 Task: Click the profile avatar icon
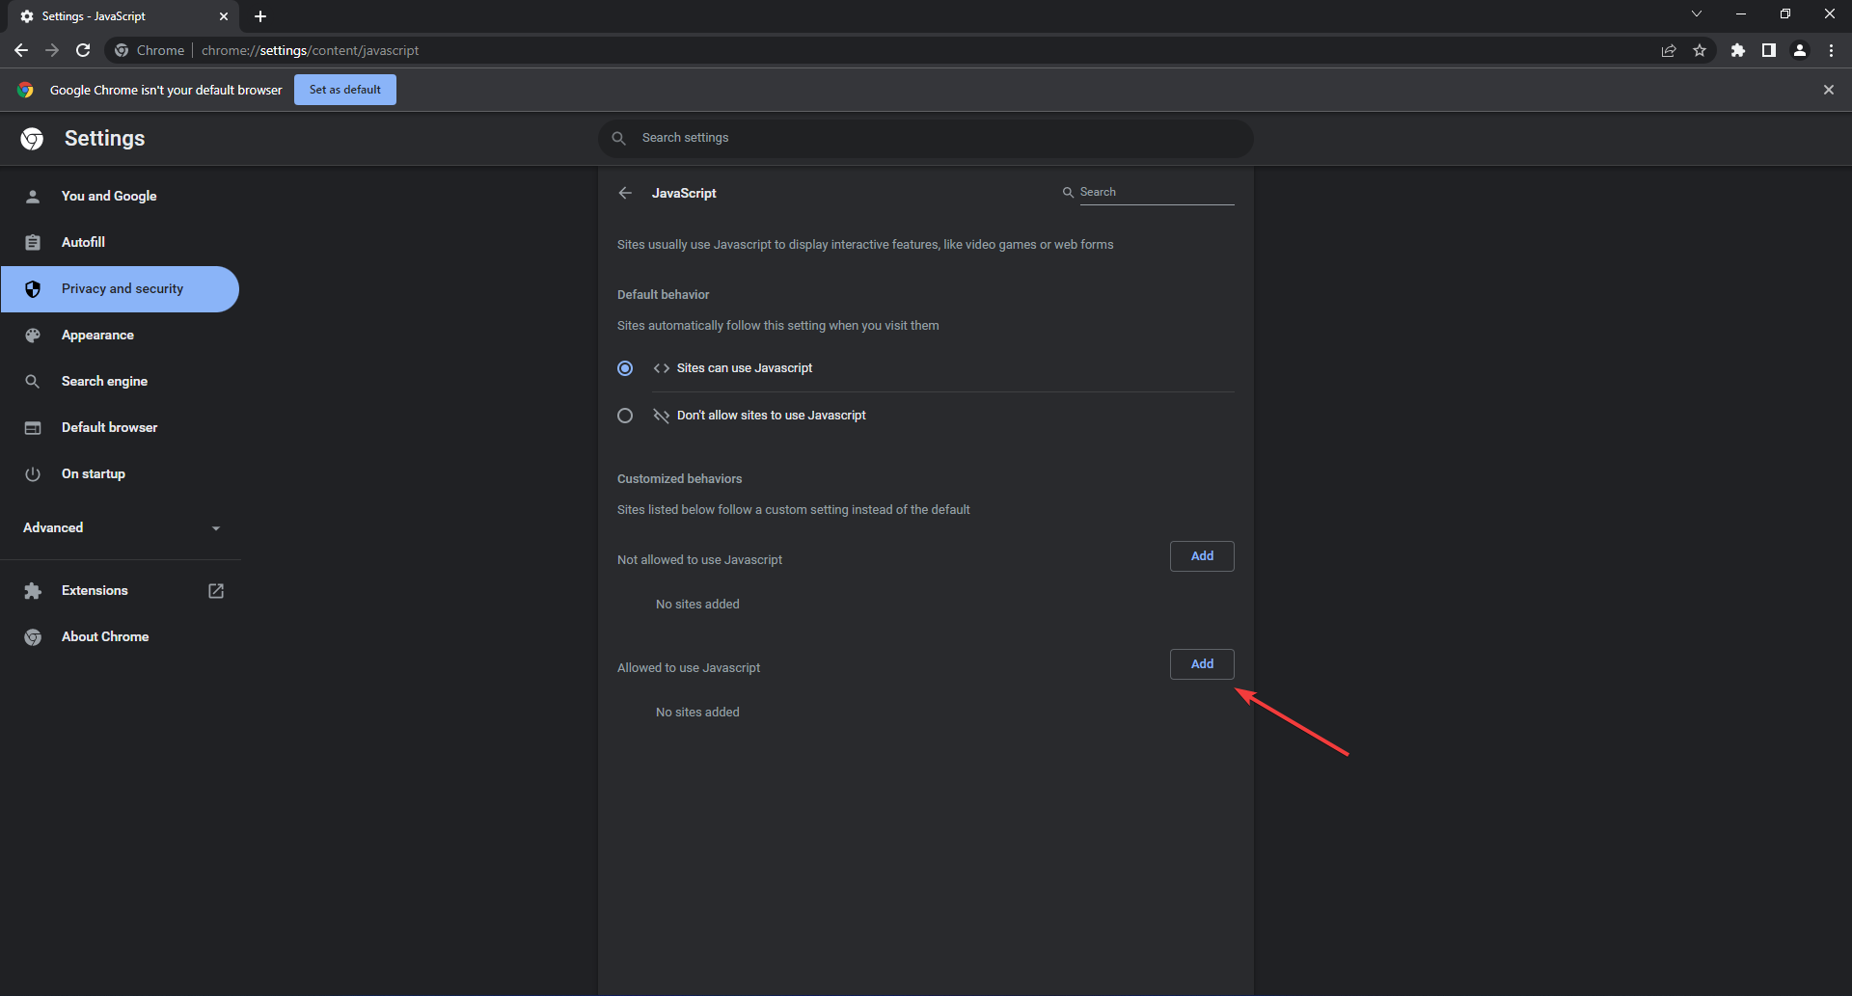coord(1800,50)
